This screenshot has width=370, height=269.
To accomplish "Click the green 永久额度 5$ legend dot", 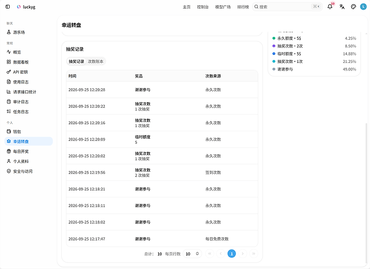I will click(274, 38).
